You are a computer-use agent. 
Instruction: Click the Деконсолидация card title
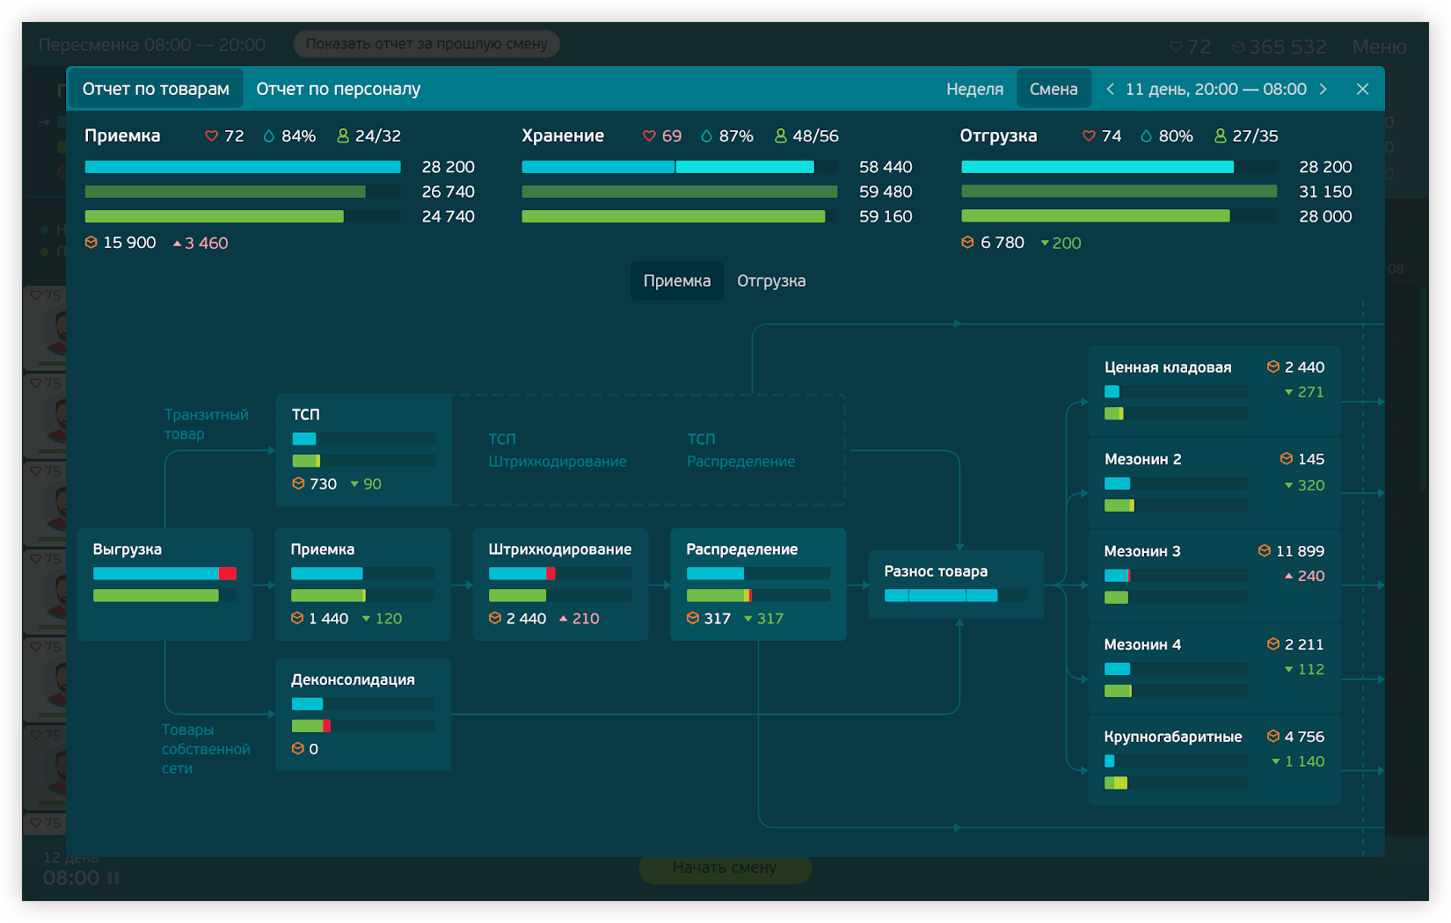tap(353, 680)
